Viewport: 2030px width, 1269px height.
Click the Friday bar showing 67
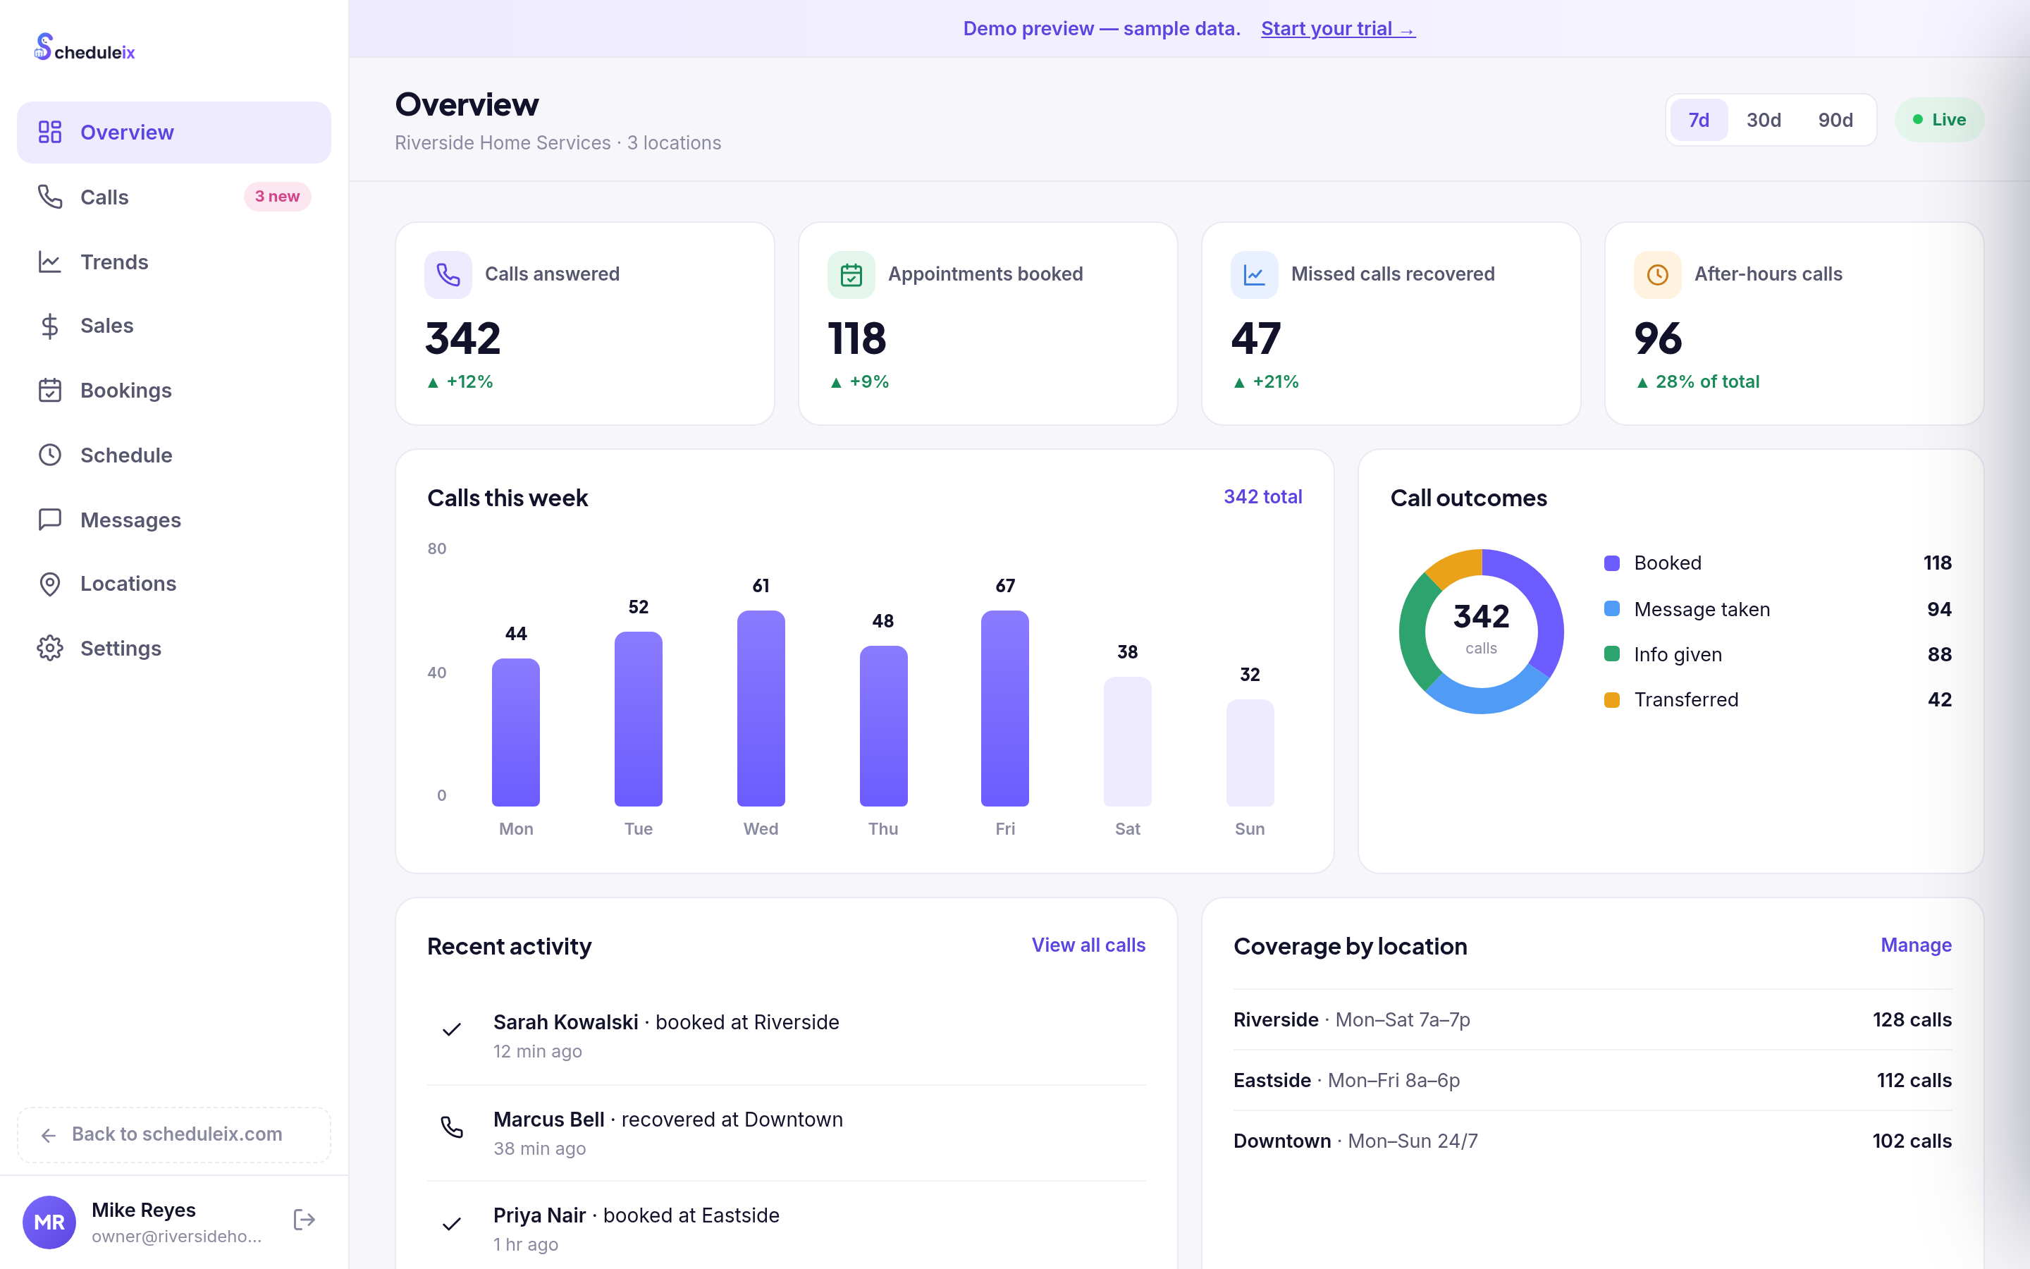pyautogui.click(x=1005, y=709)
